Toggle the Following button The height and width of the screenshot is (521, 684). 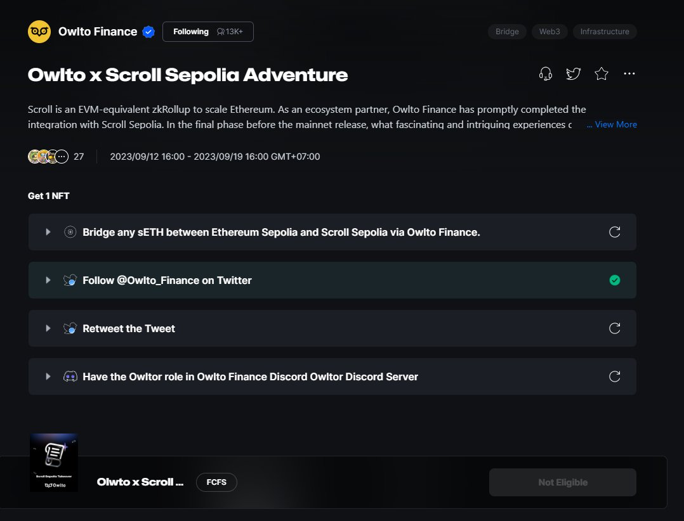pyautogui.click(x=207, y=32)
